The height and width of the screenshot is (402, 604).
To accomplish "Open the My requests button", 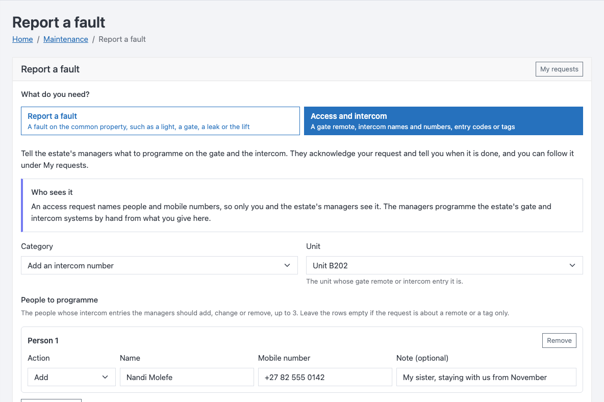I will pyautogui.click(x=559, y=69).
